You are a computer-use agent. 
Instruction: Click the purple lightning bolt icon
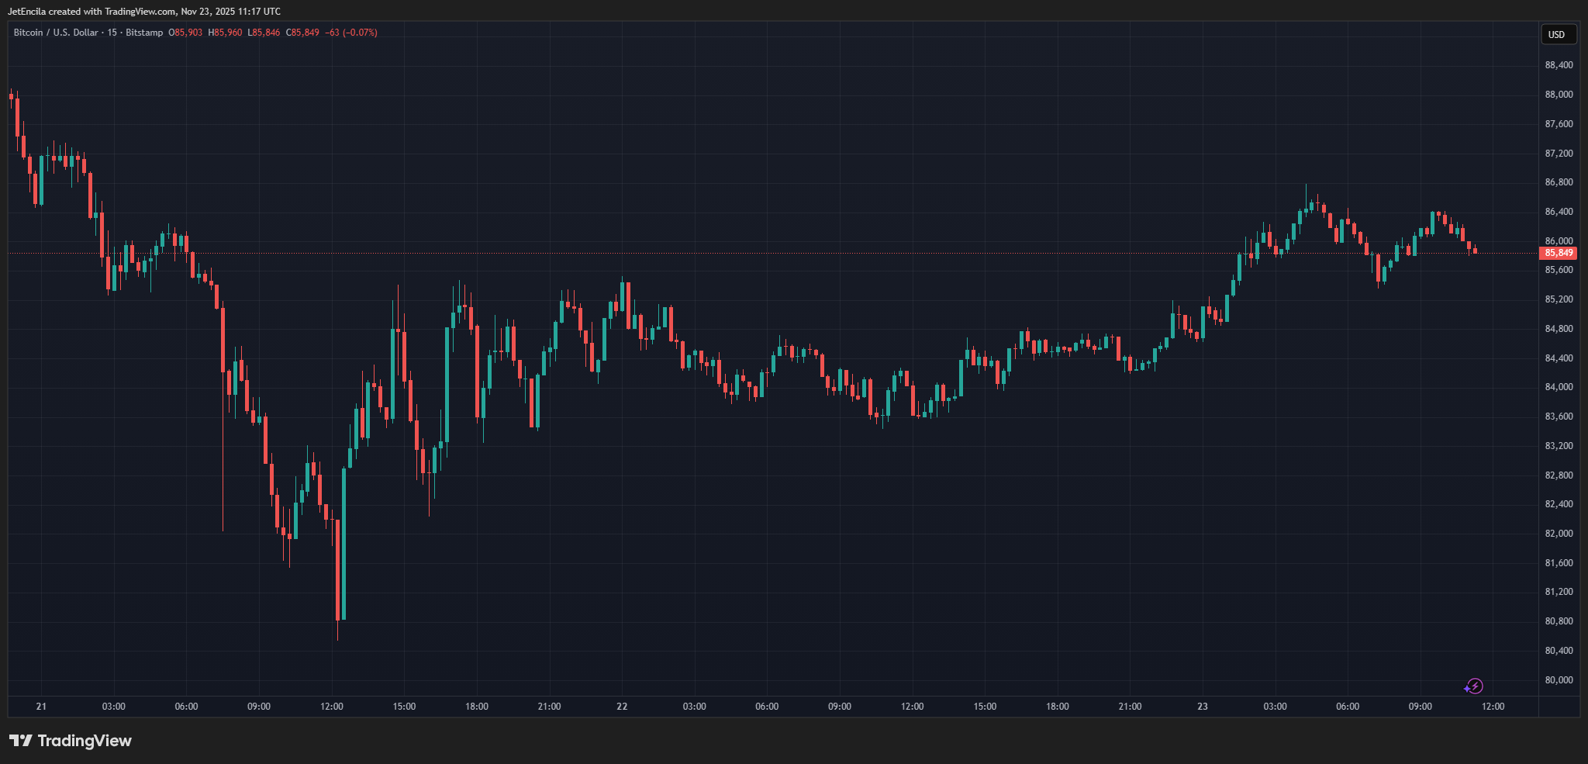(x=1473, y=686)
